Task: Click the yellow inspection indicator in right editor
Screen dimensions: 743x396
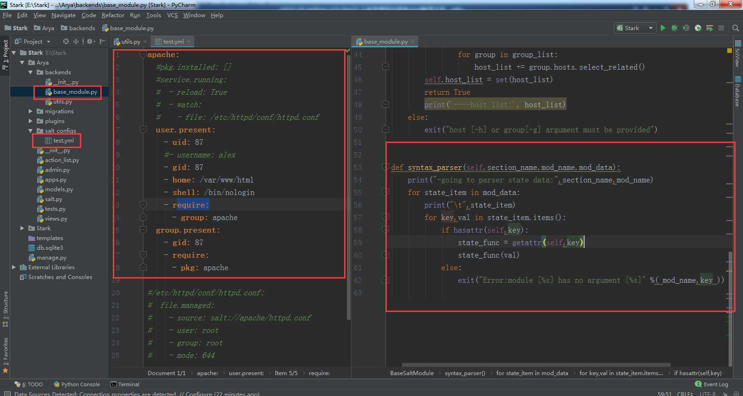Action: 729,51
